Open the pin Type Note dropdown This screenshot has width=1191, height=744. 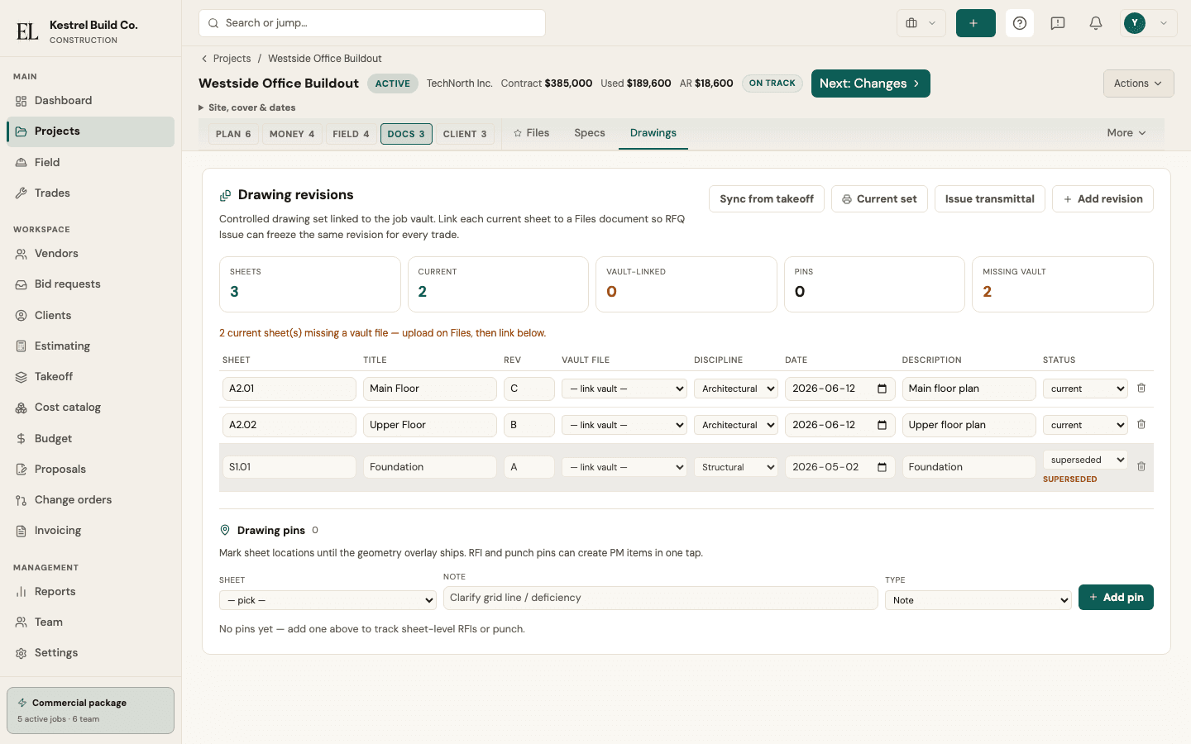pyautogui.click(x=978, y=600)
